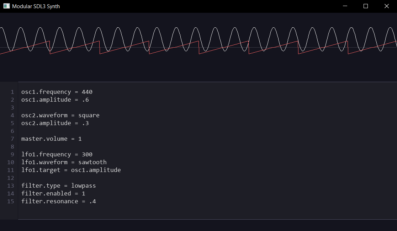Minimize the Modular SDL3 Synth window
Viewport: 397px width, 231px height.
coord(344,6)
